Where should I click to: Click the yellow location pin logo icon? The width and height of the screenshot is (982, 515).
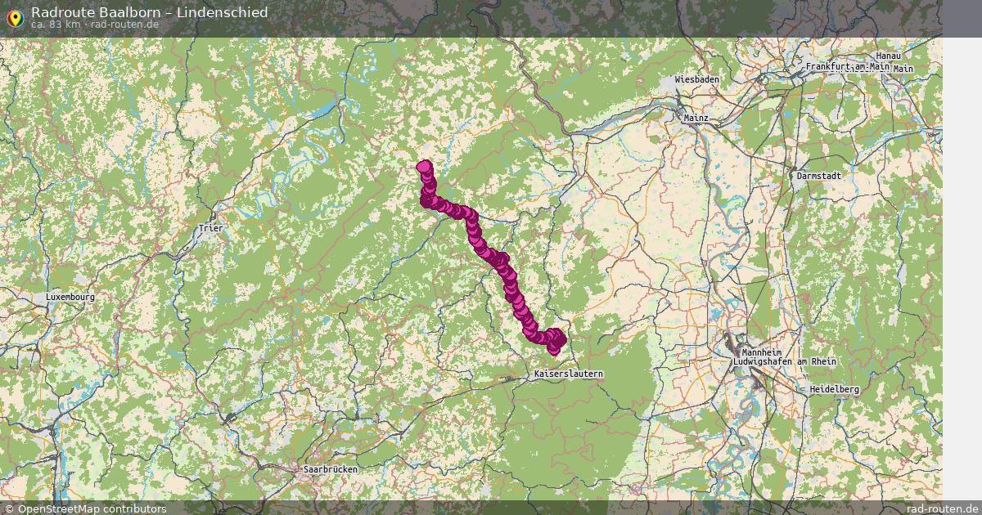pyautogui.click(x=14, y=18)
